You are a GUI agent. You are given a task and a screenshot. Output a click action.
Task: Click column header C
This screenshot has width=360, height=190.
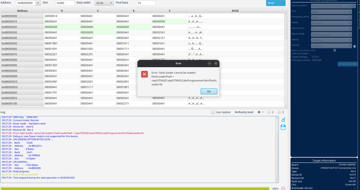click(169, 10)
